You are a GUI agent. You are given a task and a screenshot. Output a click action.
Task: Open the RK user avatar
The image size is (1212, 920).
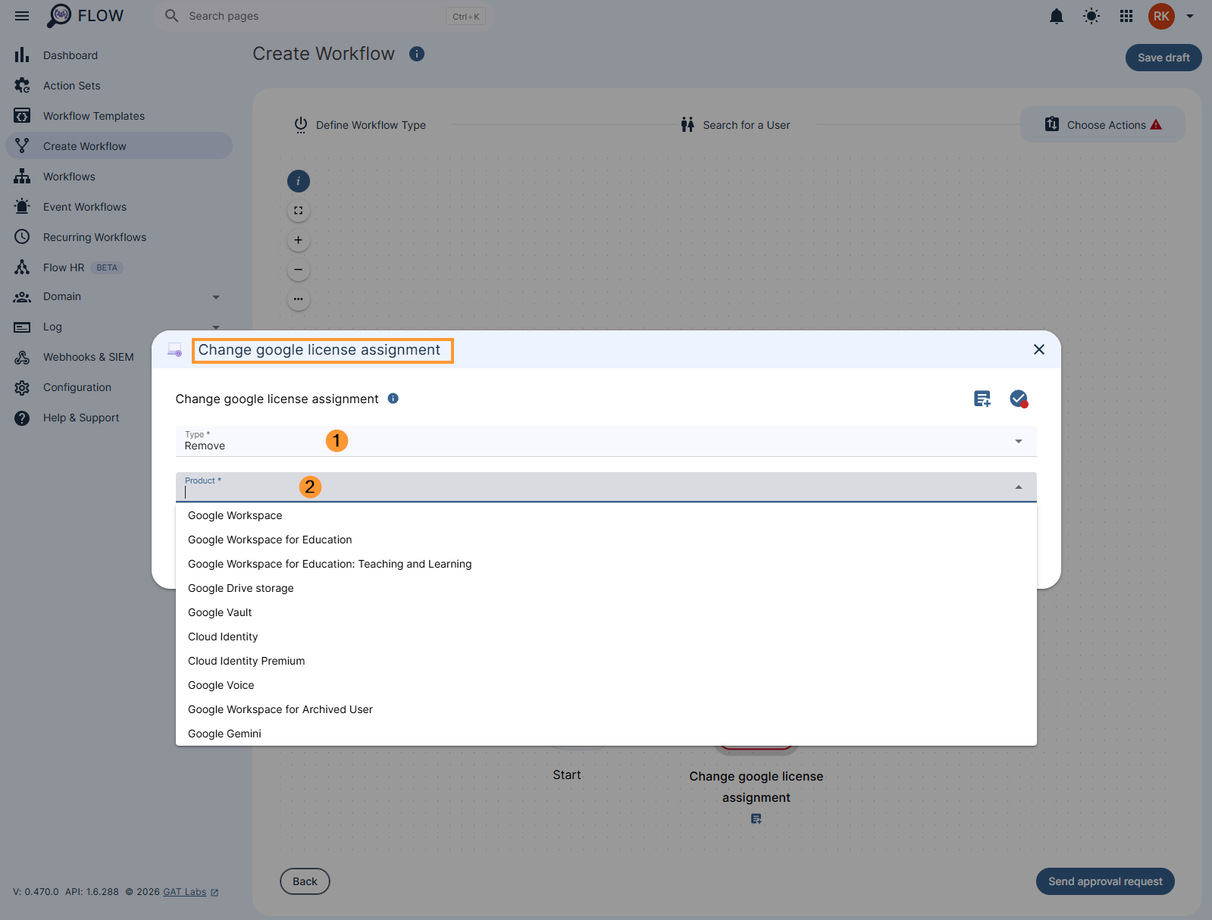coord(1161,16)
